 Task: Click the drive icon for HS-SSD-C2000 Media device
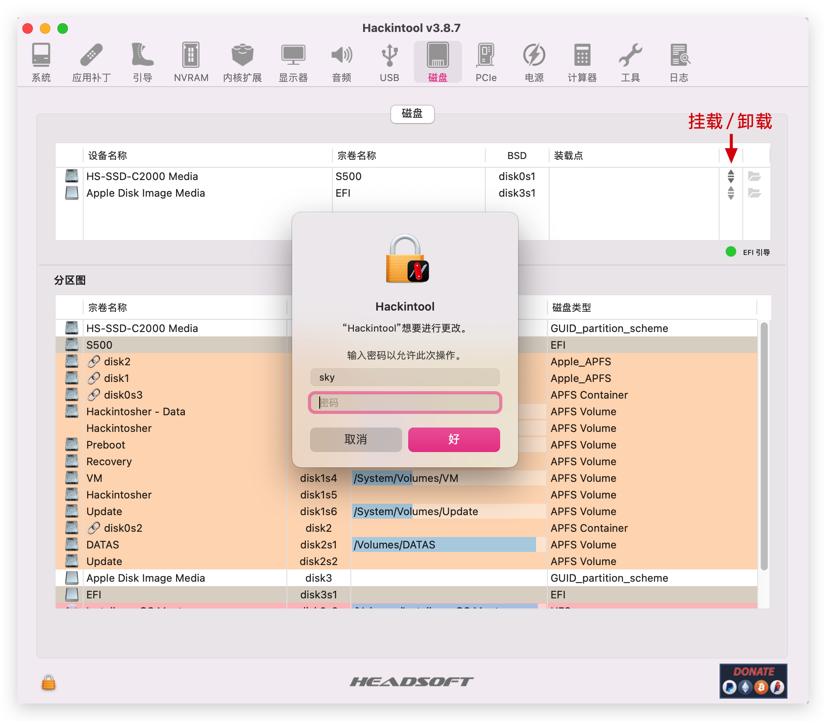click(x=71, y=176)
